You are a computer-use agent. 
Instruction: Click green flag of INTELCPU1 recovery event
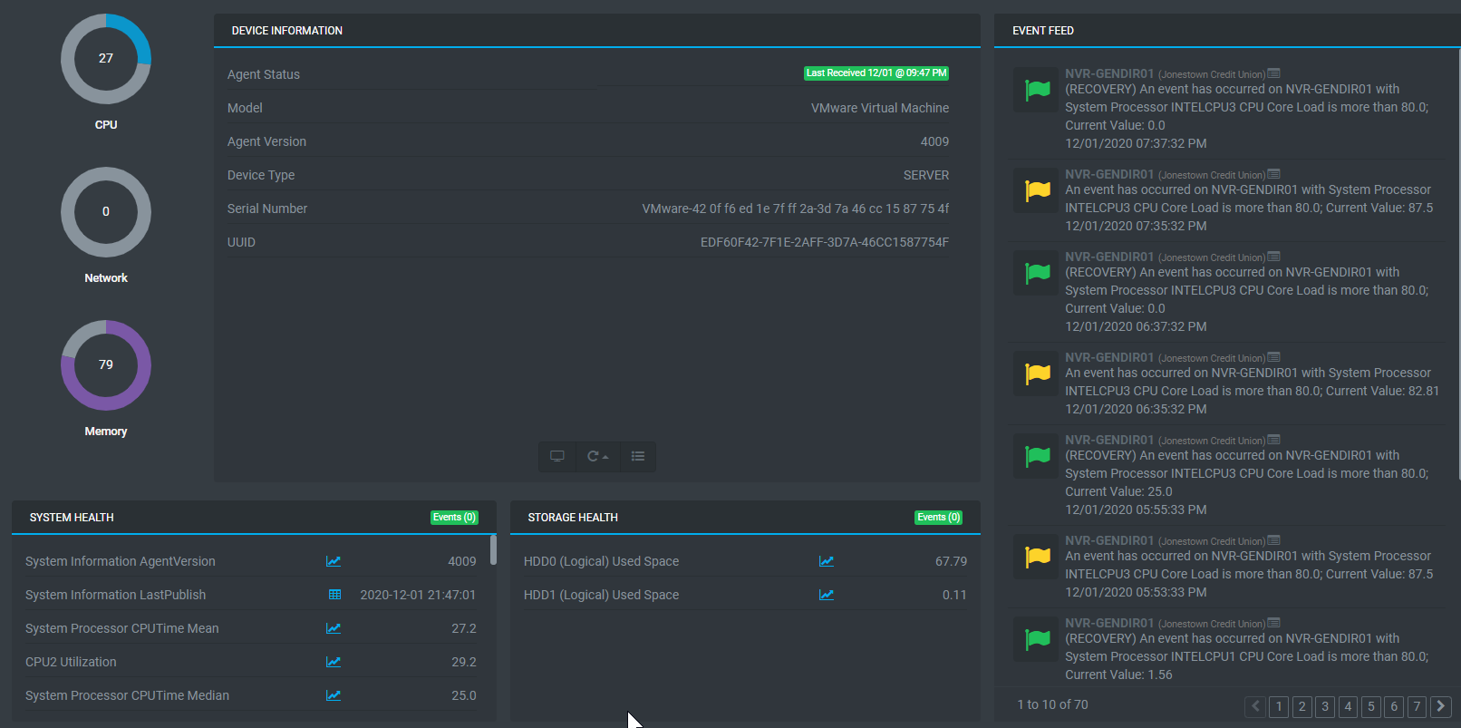coord(1037,639)
